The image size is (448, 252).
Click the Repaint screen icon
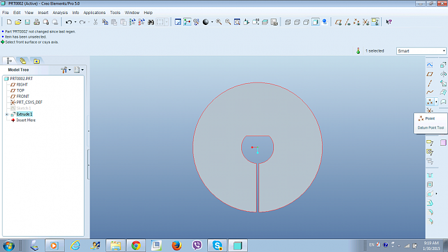click(178, 22)
